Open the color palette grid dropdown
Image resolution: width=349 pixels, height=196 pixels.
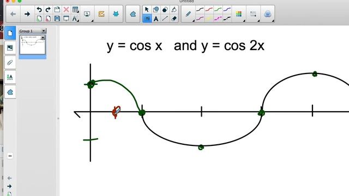coord(239,14)
